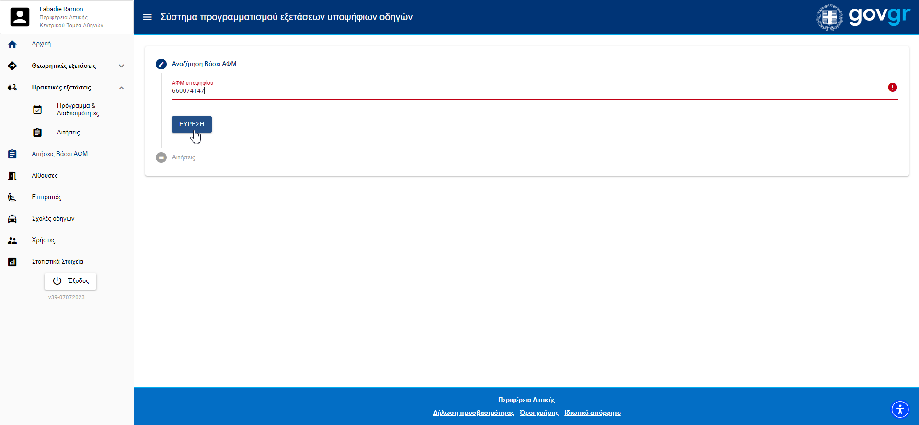Click the calendar icon for Πρόγραμμα & Διαθεσιμότητες

point(37,110)
